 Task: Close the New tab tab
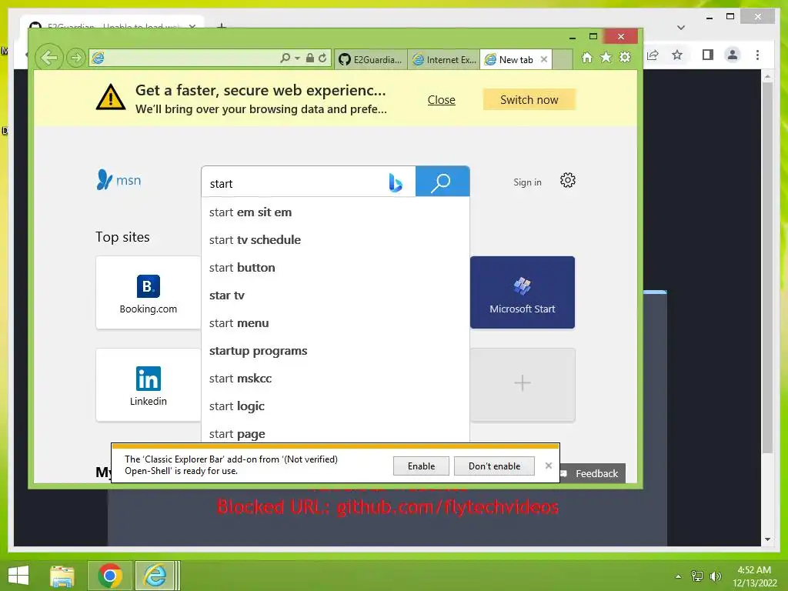click(544, 59)
